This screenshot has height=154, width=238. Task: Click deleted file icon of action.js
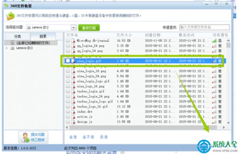point(73,116)
